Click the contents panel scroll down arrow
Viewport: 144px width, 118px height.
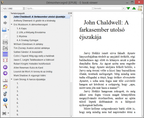71,116
